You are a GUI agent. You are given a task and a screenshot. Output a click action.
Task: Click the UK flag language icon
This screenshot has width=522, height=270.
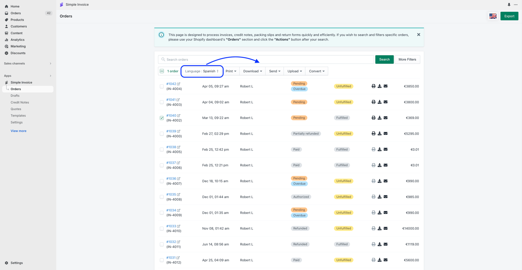tap(493, 16)
